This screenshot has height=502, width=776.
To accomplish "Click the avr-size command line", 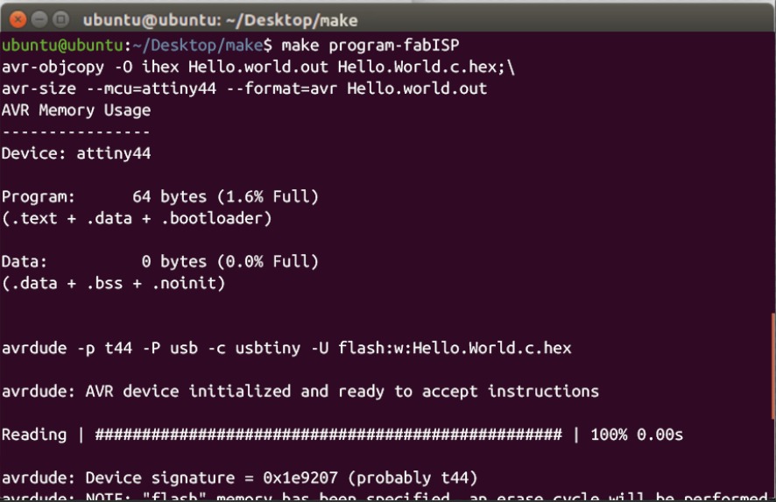I will point(244,88).
